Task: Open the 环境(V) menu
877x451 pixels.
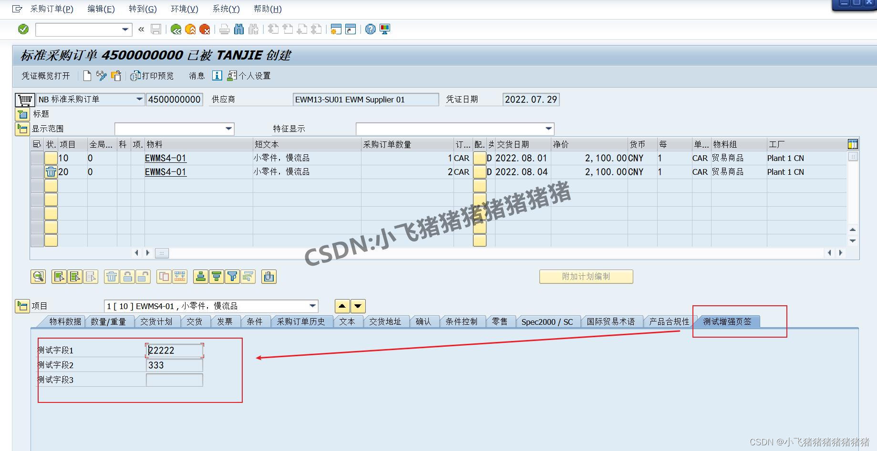Action: [x=185, y=9]
